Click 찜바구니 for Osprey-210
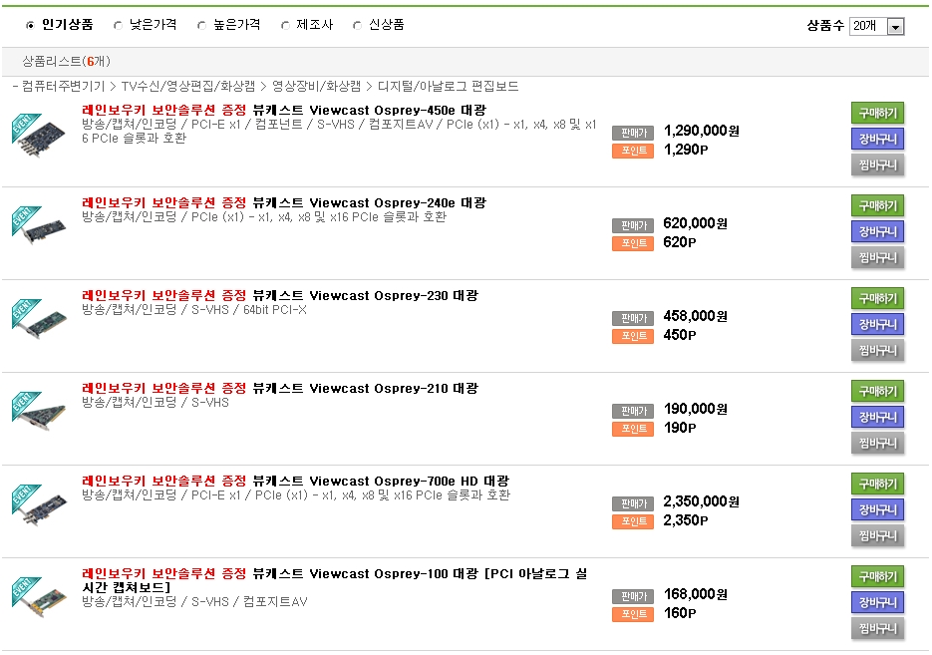Image resolution: width=932 pixels, height=655 pixels. point(877,444)
